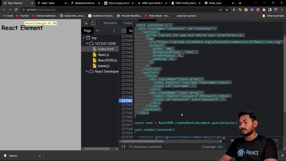286x161 pixels.
Task: Open the Video details bookmark
Action: tap(157, 16)
